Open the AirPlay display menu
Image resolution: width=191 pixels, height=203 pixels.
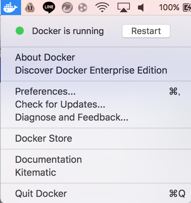pyautogui.click(x=124, y=7)
